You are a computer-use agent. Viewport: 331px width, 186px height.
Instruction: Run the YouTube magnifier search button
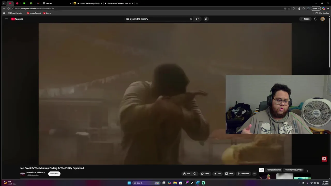(198, 19)
